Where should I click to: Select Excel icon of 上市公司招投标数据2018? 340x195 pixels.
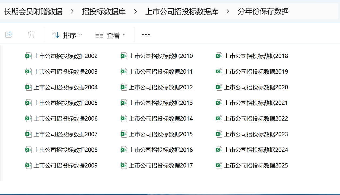pyautogui.click(x=219, y=56)
